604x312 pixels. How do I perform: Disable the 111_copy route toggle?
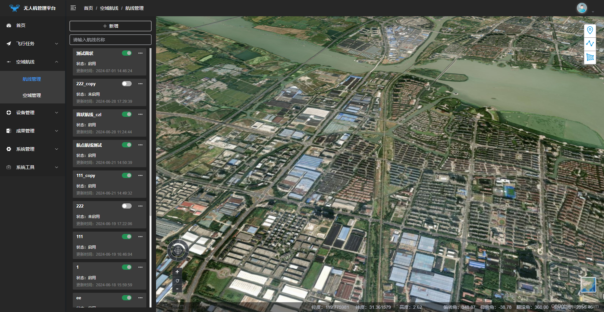127,175
